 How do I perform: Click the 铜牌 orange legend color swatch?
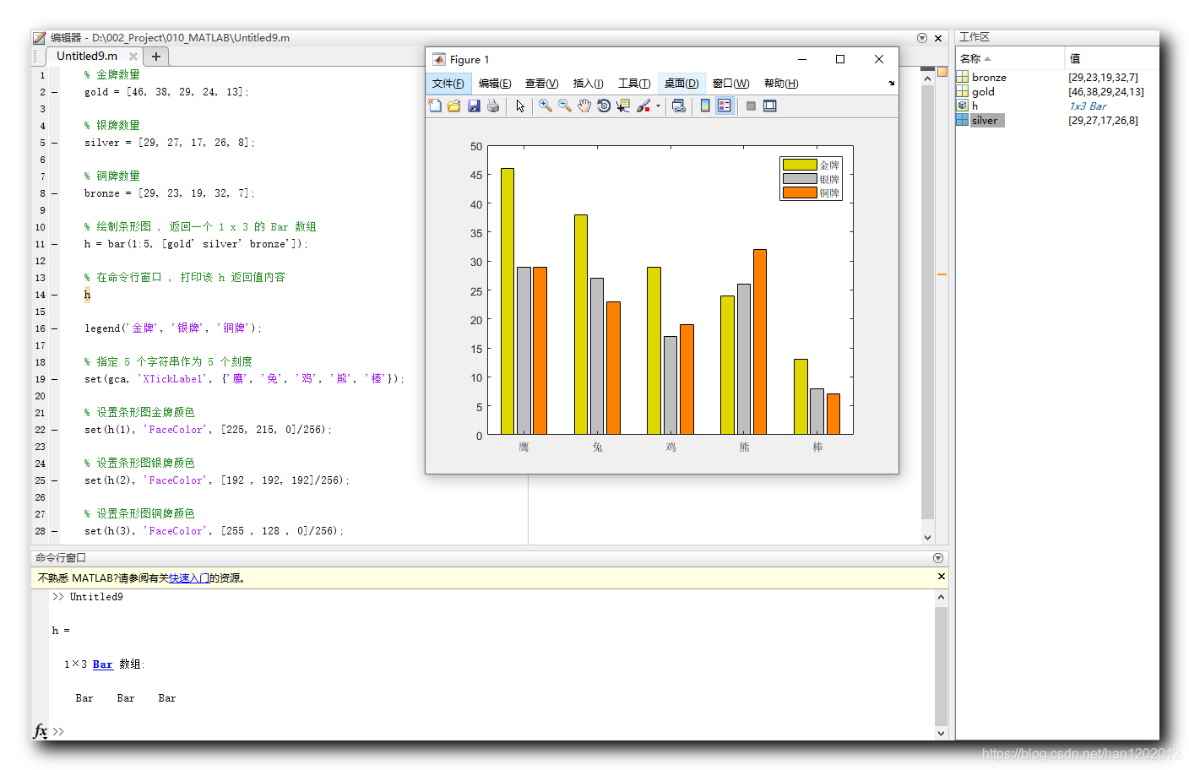[800, 192]
